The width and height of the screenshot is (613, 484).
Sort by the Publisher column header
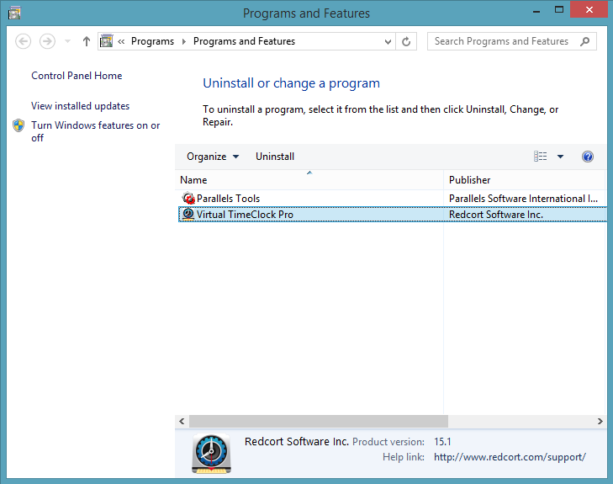click(x=525, y=180)
